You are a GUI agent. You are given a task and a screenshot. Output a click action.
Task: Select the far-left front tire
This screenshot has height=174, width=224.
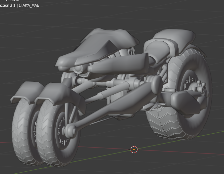[x=23, y=131]
